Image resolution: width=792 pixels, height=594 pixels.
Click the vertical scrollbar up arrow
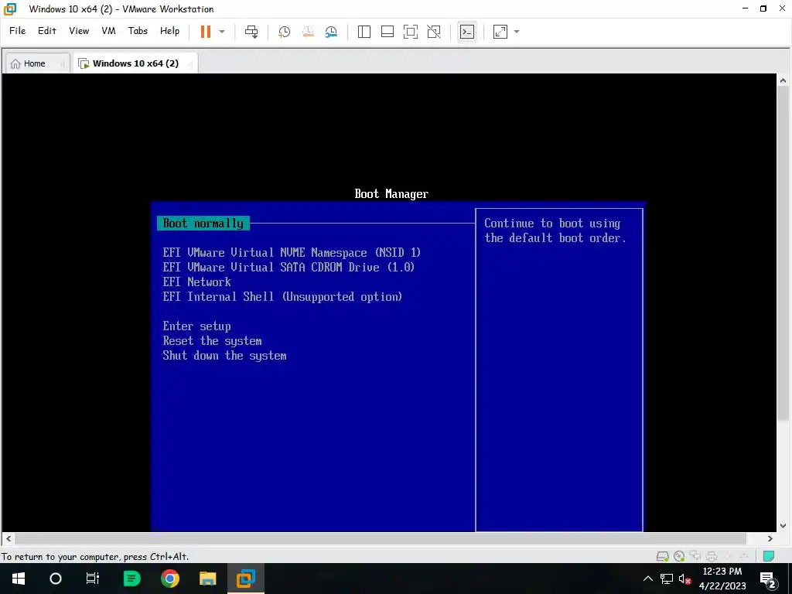(x=783, y=80)
